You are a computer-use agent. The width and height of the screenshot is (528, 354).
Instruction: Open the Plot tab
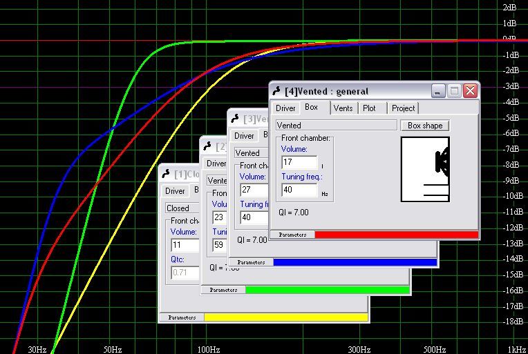[x=369, y=108]
